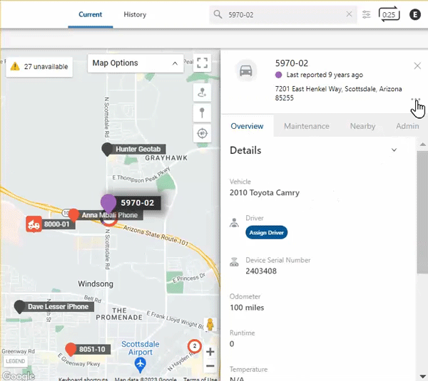
Task: Select the purple 5970-02 map pin
Action: [108, 203]
